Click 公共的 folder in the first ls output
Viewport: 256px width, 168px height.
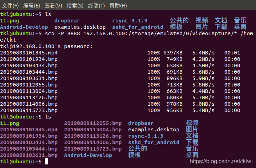[x=179, y=20]
